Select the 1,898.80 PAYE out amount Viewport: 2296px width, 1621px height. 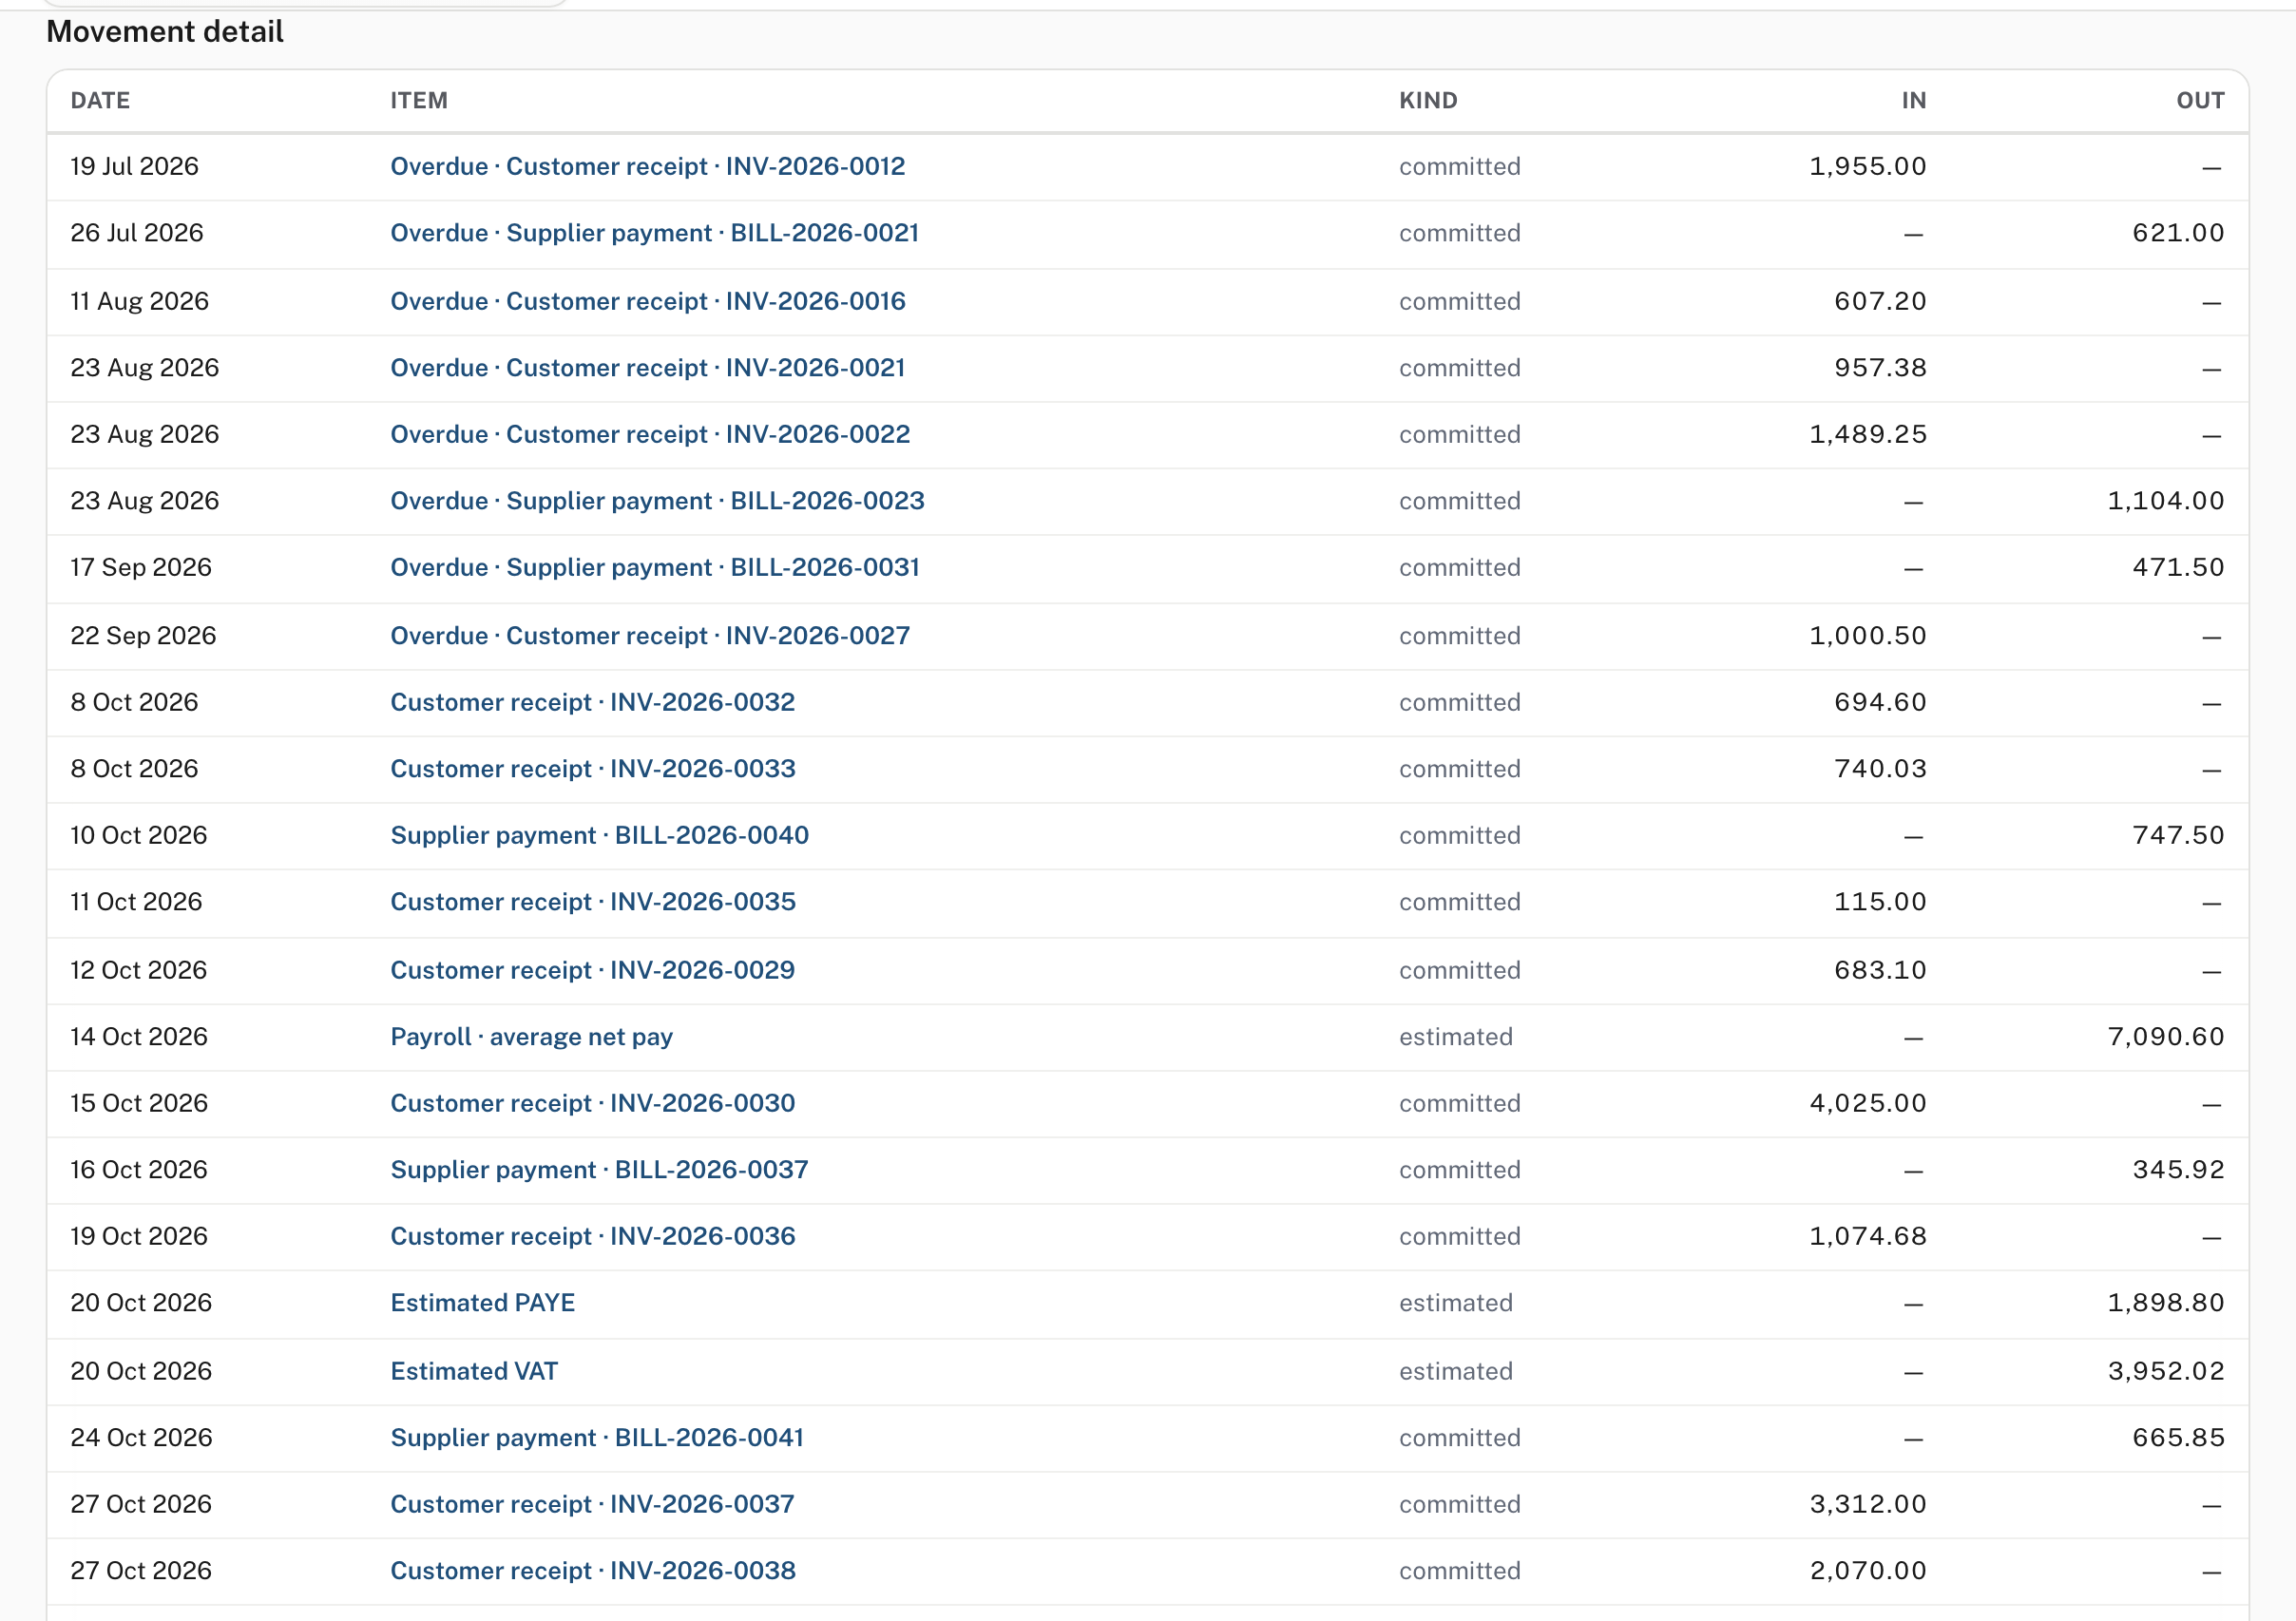click(2166, 1303)
